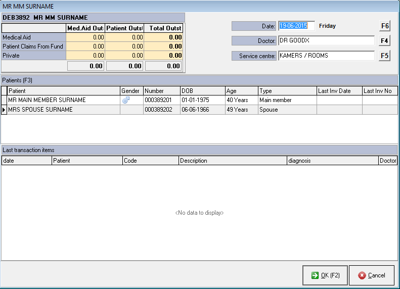Click the Service centre field

[x=326, y=56]
